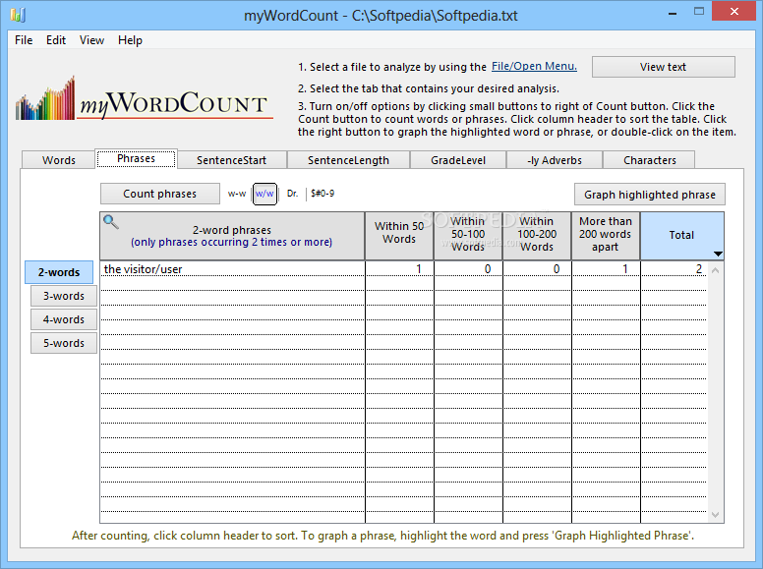Sort by Within 50-100 Words column header
Viewport: 763px width, 569px height.
tap(468, 236)
